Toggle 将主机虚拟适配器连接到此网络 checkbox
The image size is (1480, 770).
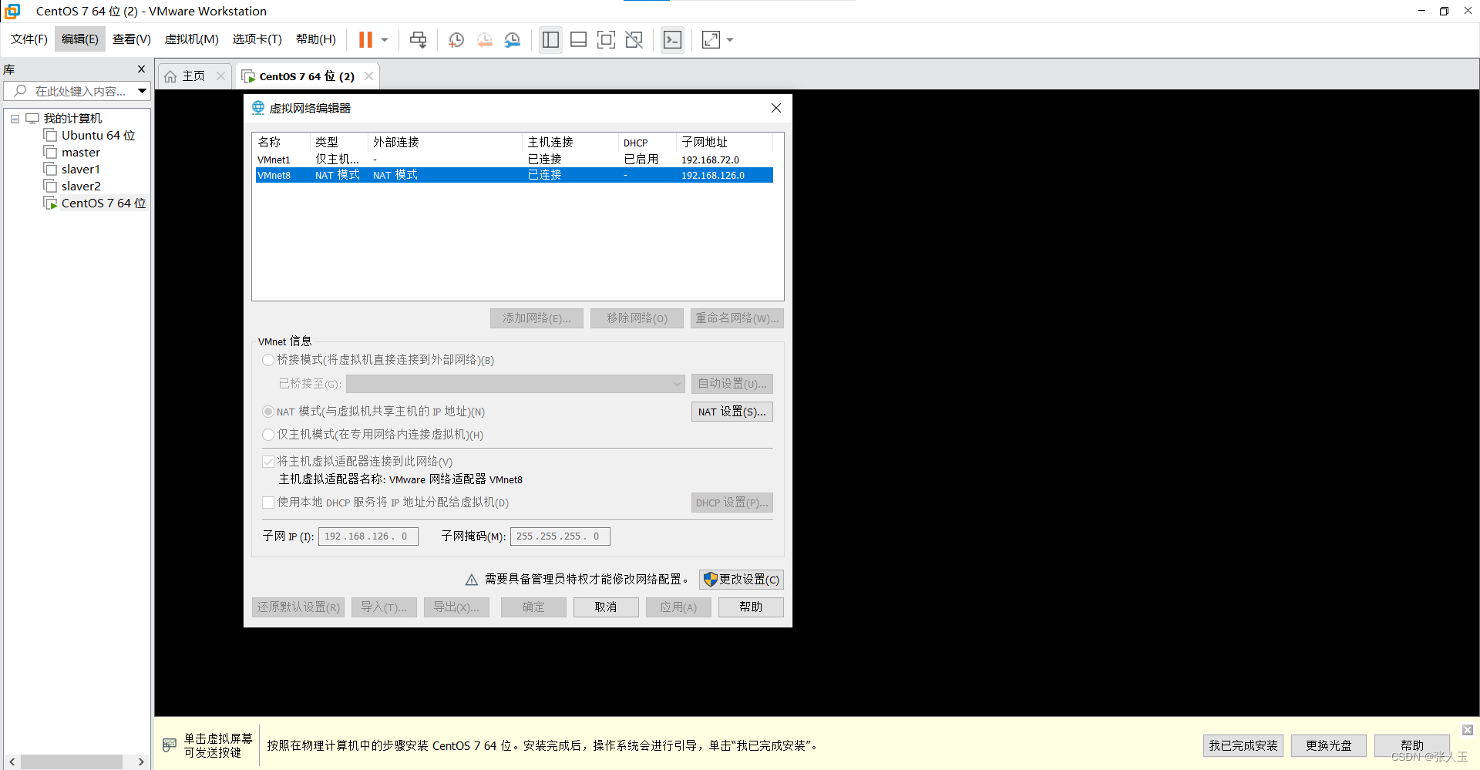coord(268,462)
